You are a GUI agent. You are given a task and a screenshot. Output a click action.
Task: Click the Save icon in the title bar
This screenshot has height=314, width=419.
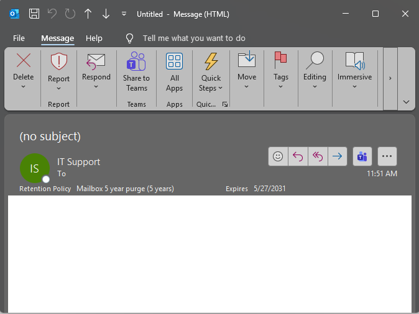tap(34, 14)
